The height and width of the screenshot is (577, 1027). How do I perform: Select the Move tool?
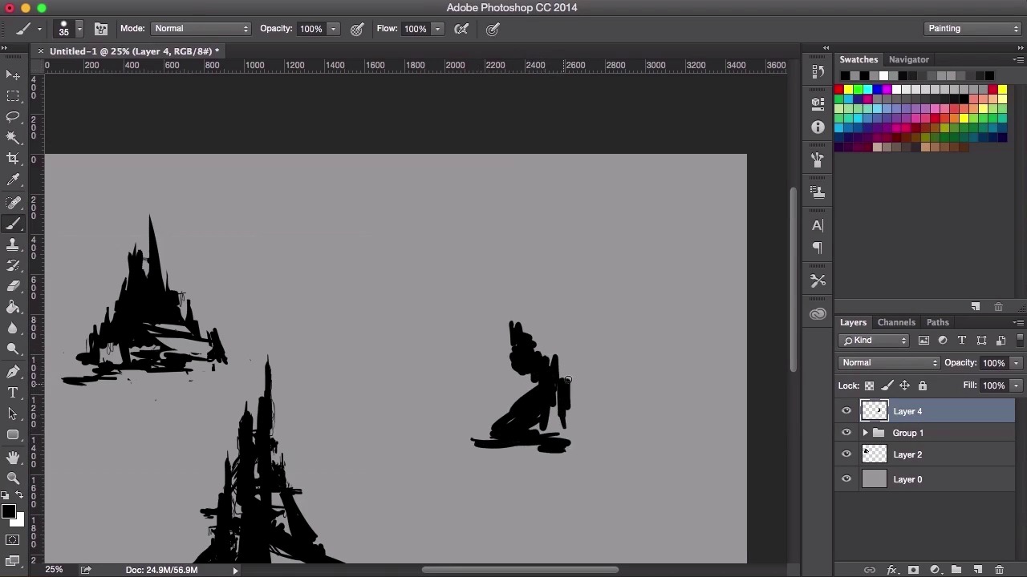click(x=13, y=75)
